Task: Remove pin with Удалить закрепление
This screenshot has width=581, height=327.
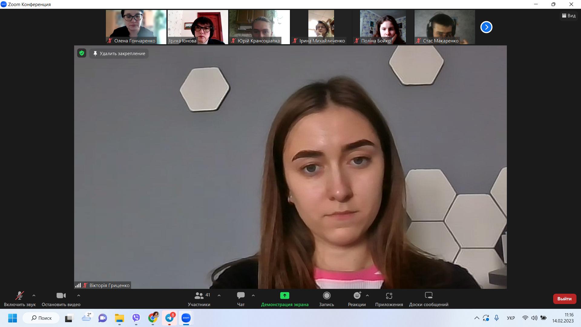Action: click(119, 54)
